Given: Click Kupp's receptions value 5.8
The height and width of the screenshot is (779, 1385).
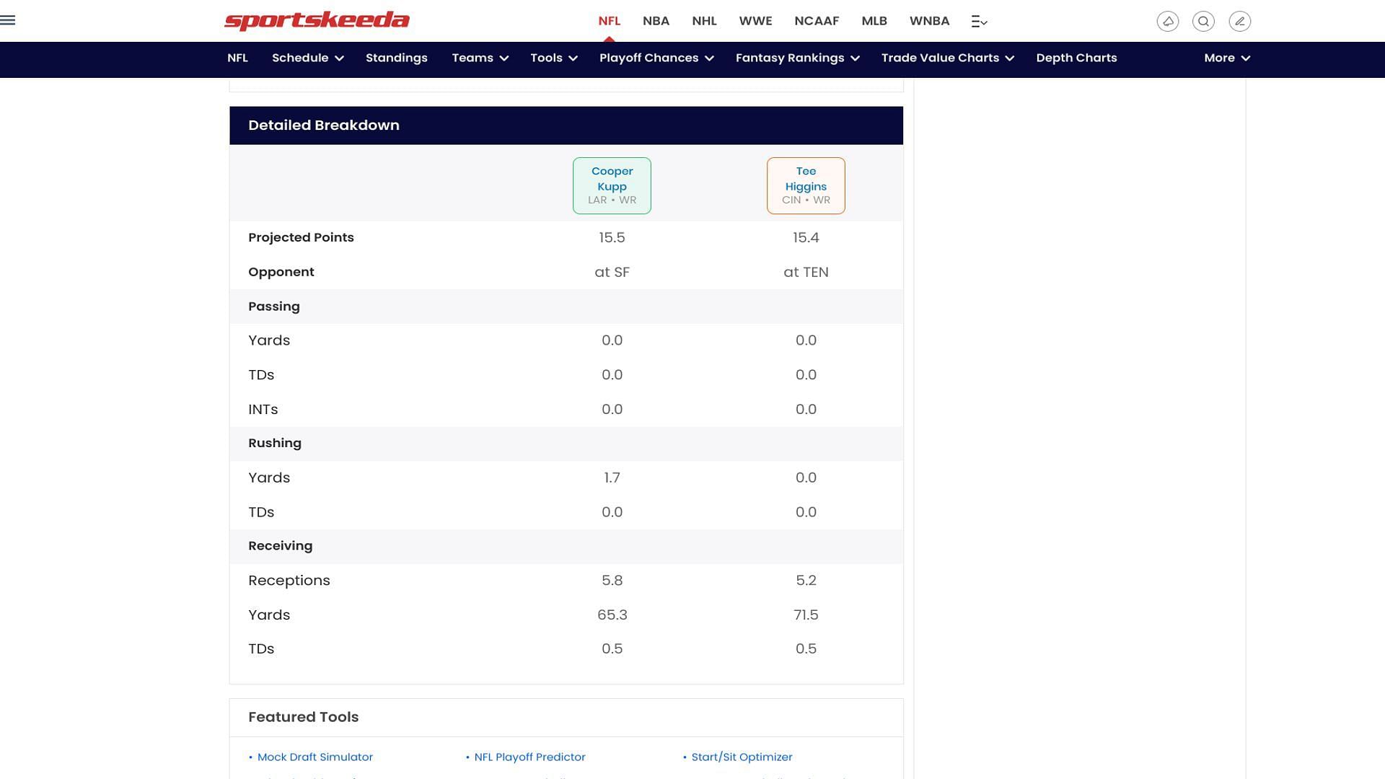Looking at the screenshot, I should pos(612,581).
